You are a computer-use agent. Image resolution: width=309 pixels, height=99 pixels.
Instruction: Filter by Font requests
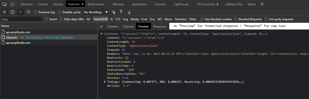click(x=144, y=19)
